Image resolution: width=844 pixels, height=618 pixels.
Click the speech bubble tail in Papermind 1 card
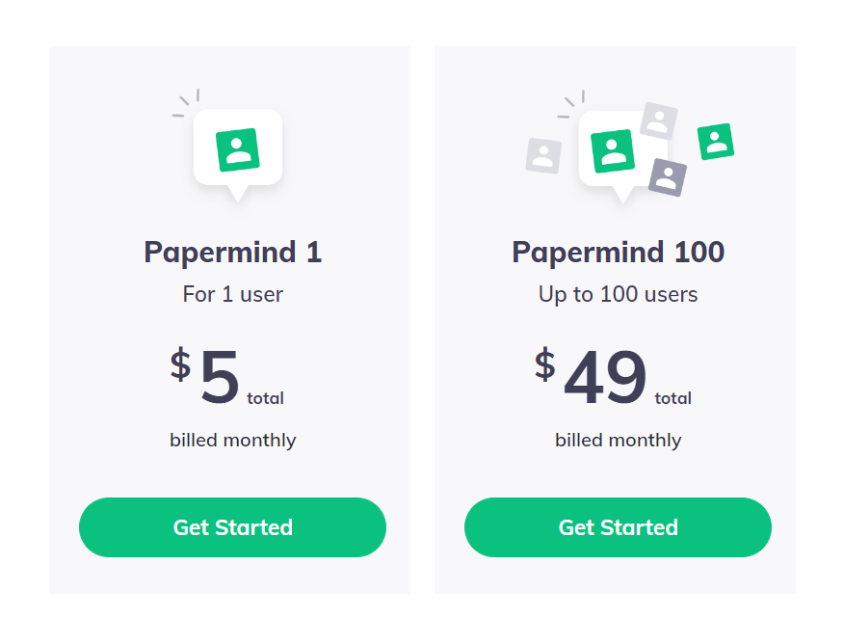coord(237,194)
